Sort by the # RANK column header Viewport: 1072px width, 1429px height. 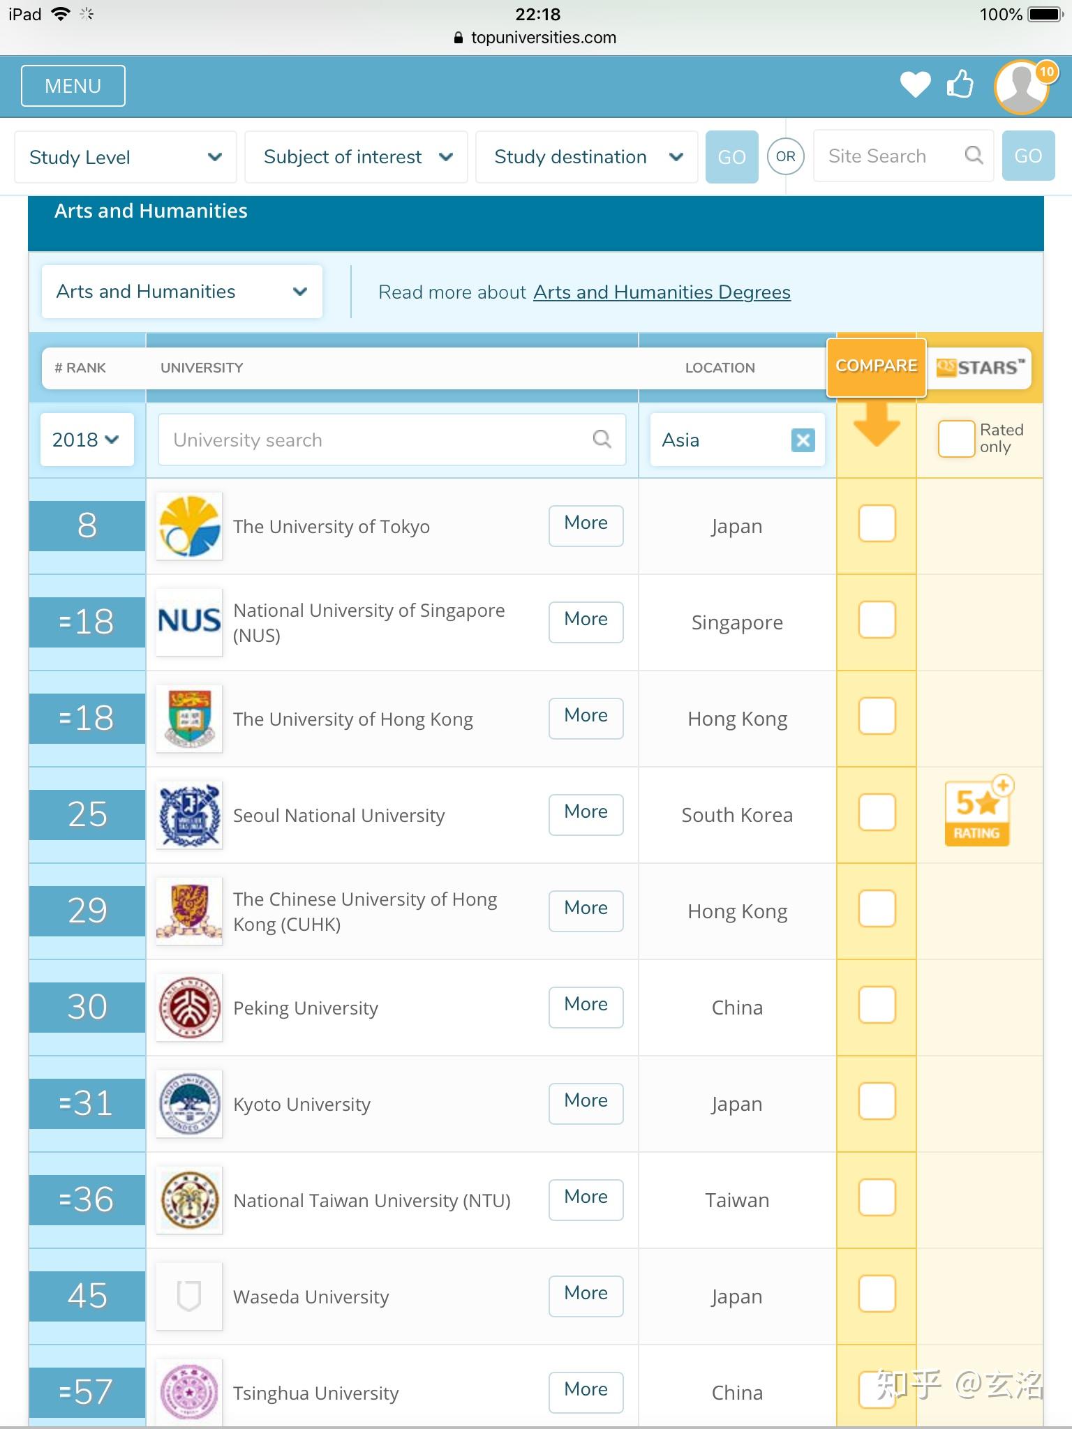click(x=80, y=368)
